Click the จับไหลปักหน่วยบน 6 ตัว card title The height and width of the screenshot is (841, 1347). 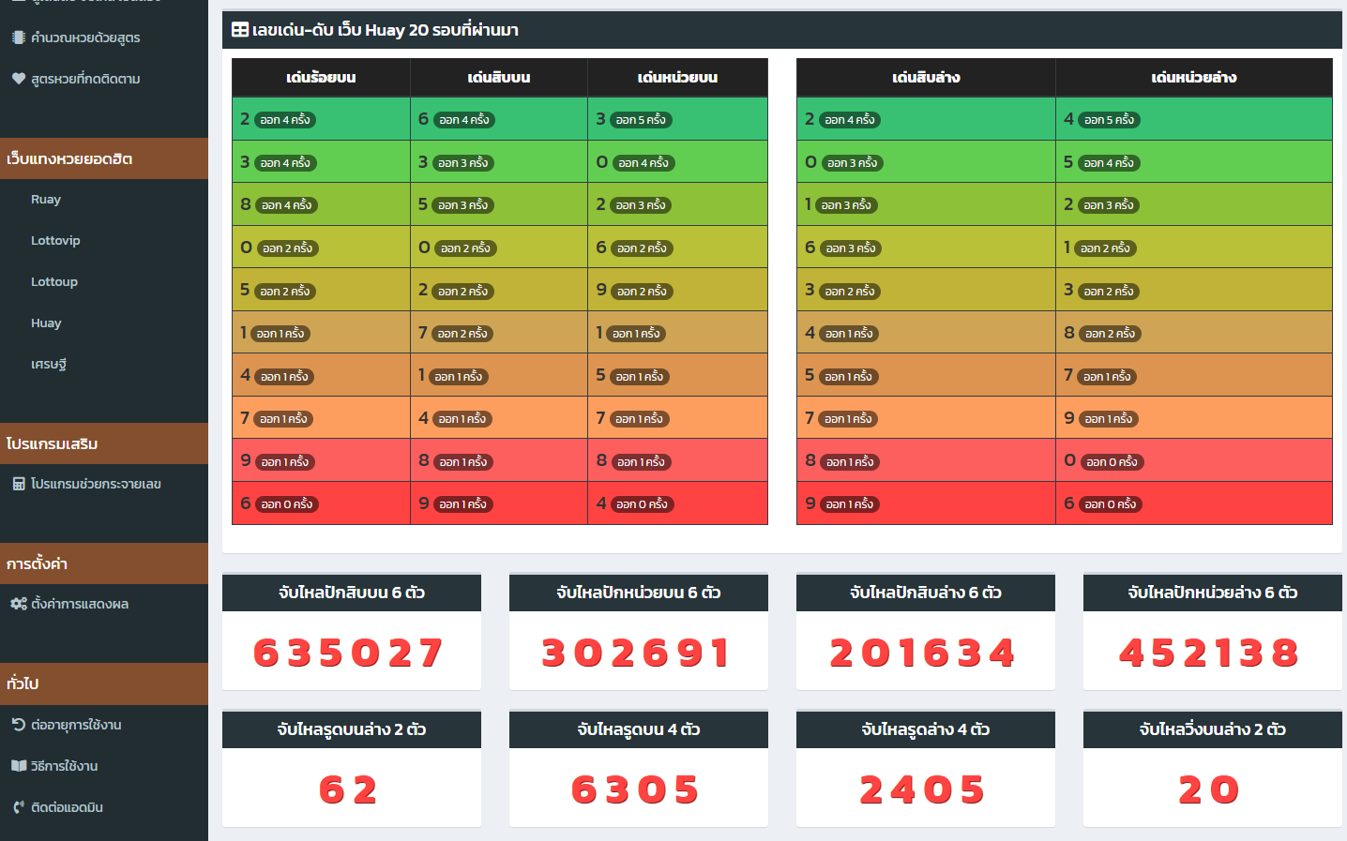[639, 593]
